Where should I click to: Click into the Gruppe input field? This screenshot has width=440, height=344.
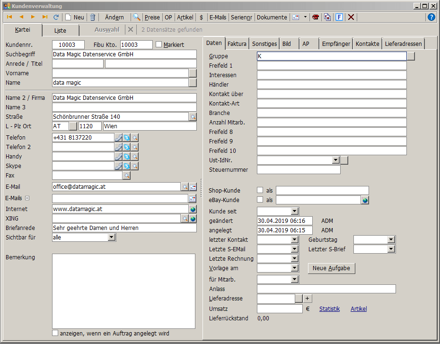point(332,56)
